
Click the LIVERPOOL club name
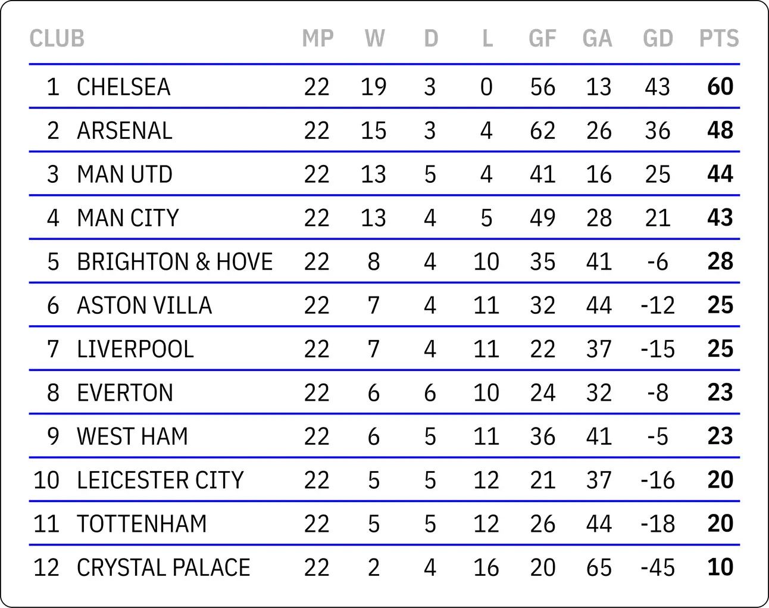(x=136, y=349)
